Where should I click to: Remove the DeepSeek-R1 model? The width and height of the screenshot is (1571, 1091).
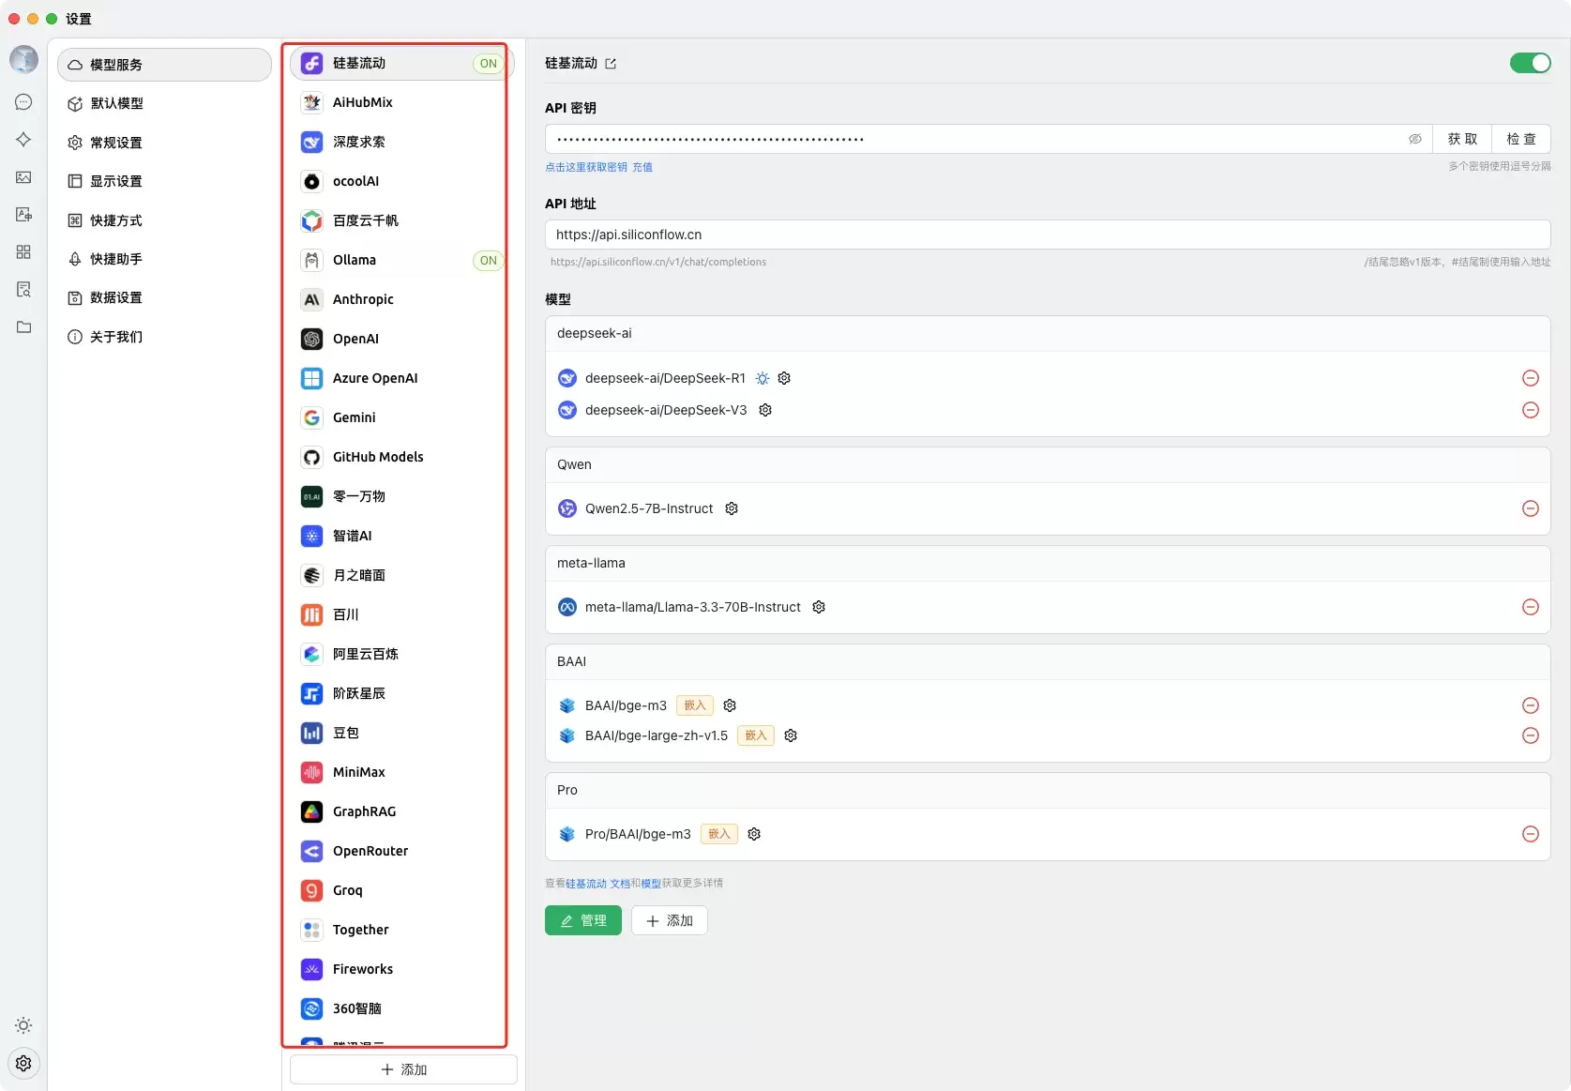[x=1531, y=378]
